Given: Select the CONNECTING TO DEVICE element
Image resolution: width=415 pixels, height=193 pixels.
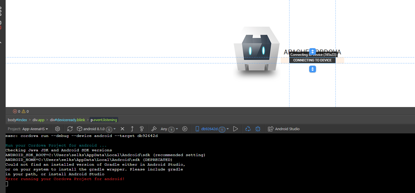Looking at the screenshot, I should 312,60.
